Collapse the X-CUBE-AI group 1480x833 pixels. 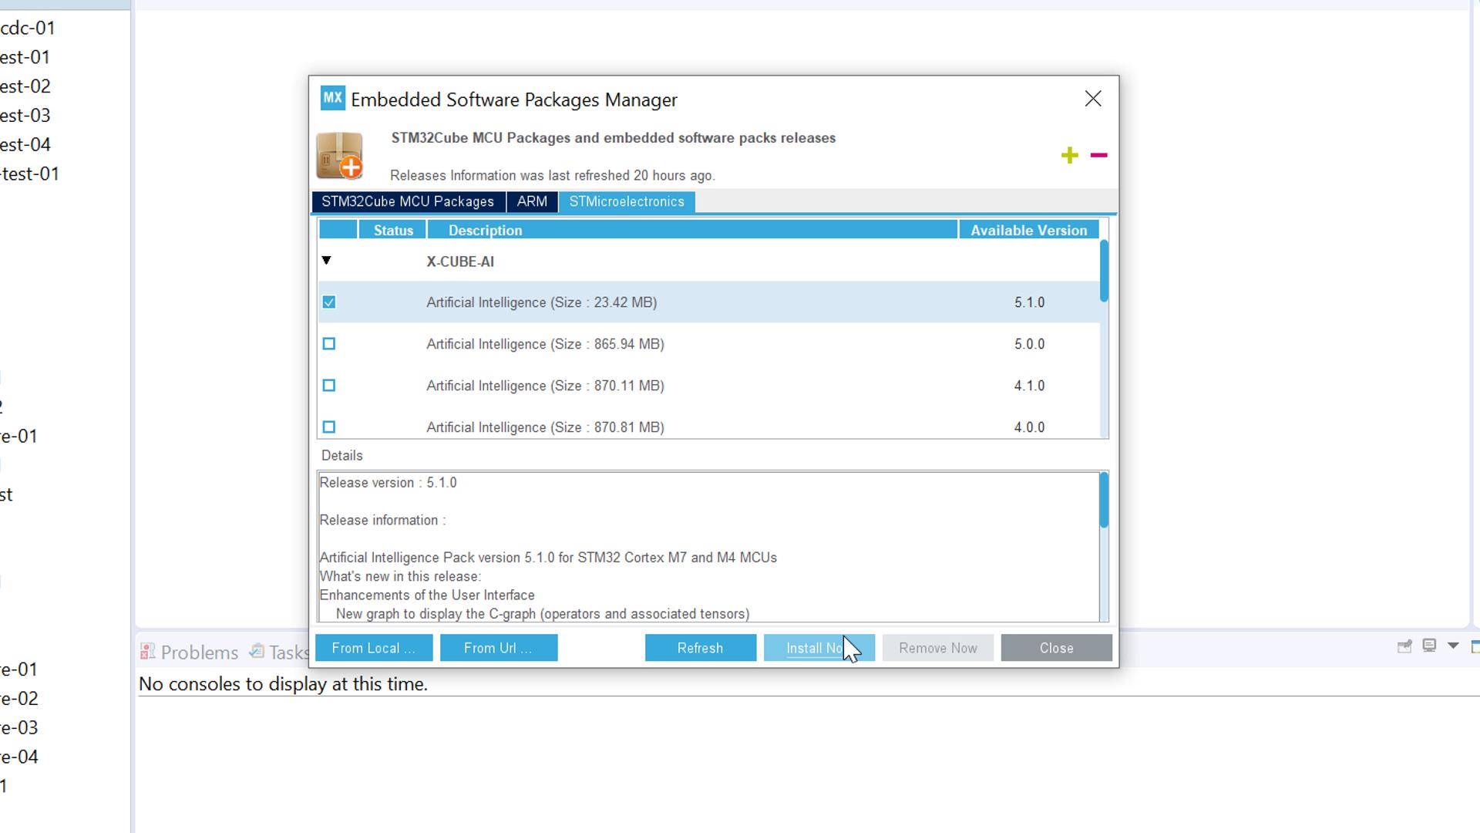[x=326, y=261]
